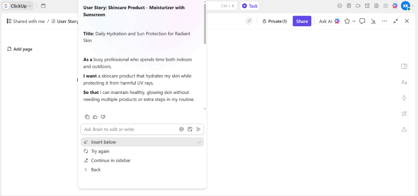
Task: Choose Continue in sidebar from the AI menu
Action: point(111,160)
